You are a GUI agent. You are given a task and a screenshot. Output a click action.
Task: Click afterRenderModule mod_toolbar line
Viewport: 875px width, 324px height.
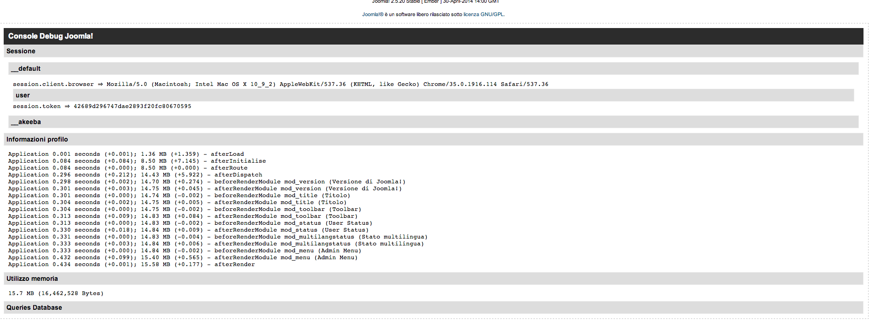click(x=183, y=216)
